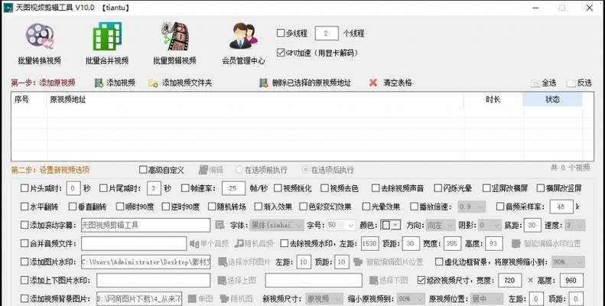
Task: Enable 去除视频声音 checkbox
Action: (x=376, y=188)
